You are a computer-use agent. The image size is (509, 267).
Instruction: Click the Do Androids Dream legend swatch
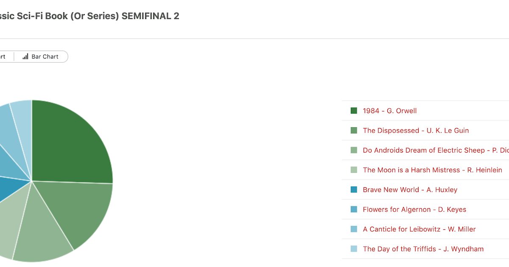pos(354,150)
